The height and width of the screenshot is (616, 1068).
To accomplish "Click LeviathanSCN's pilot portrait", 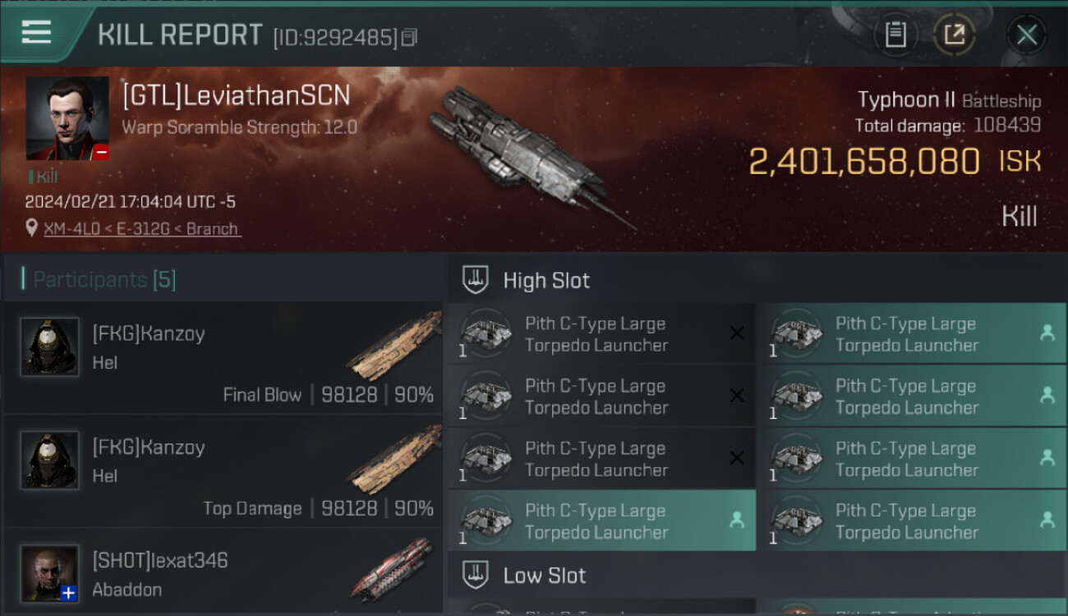I will pos(67,118).
